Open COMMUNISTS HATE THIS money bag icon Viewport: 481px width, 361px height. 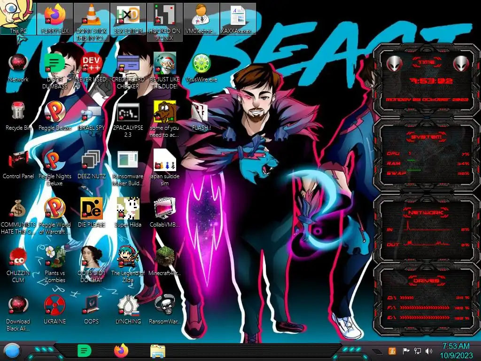click(18, 217)
